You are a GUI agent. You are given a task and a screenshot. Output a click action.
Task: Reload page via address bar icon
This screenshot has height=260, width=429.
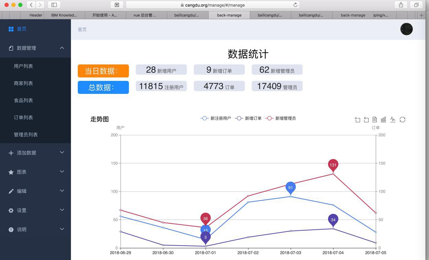(295, 5)
